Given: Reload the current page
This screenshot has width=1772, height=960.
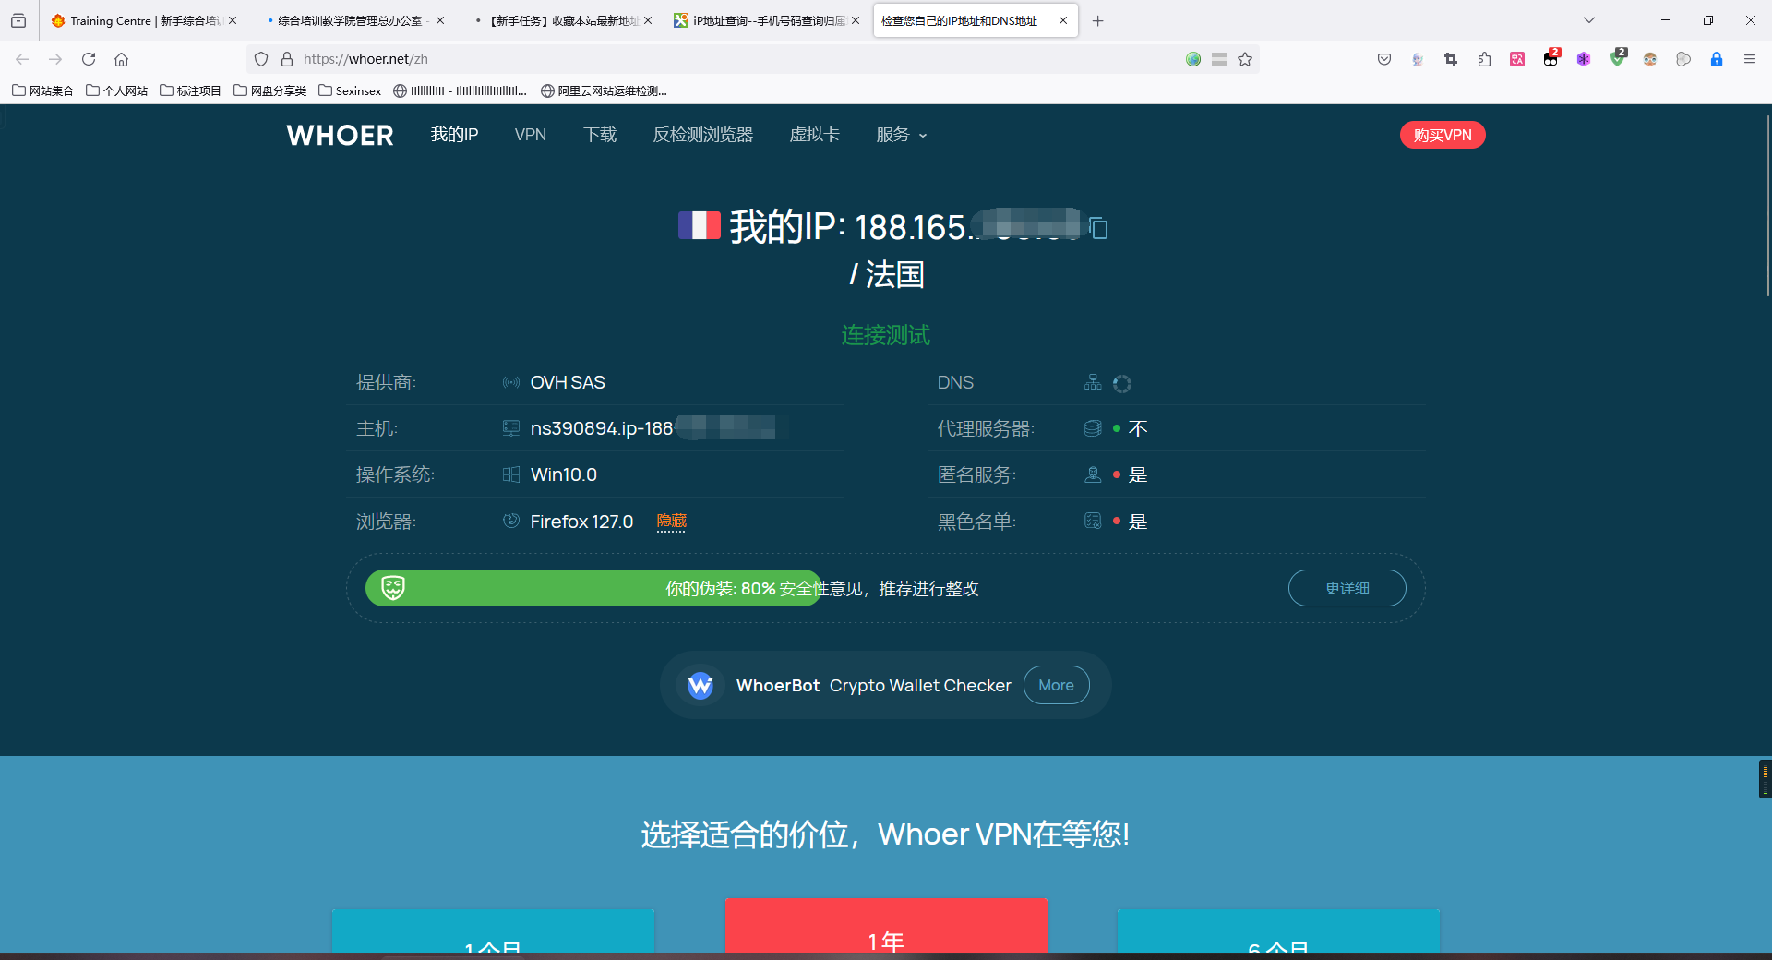Looking at the screenshot, I should tap(89, 59).
